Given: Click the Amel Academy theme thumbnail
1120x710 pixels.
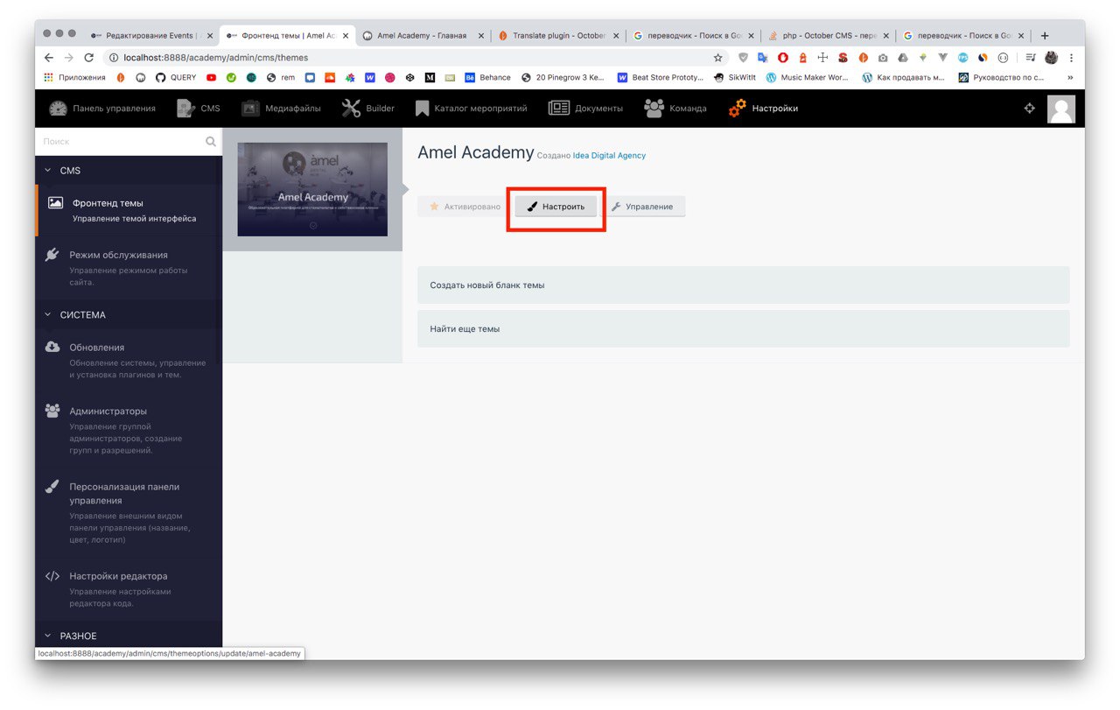Looking at the screenshot, I should 312,189.
